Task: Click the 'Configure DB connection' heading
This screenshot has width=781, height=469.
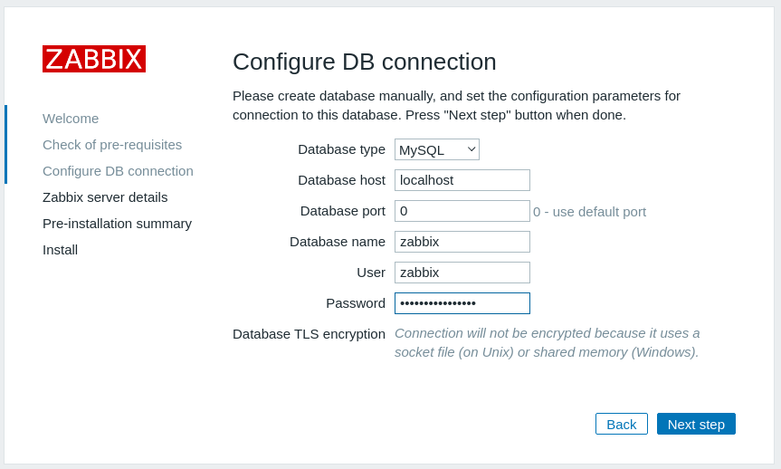Action: coord(365,62)
